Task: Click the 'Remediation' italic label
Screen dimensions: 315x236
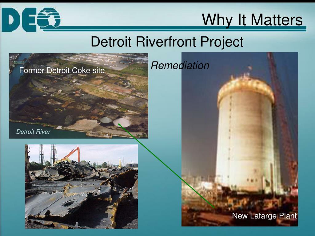Action: [180, 65]
